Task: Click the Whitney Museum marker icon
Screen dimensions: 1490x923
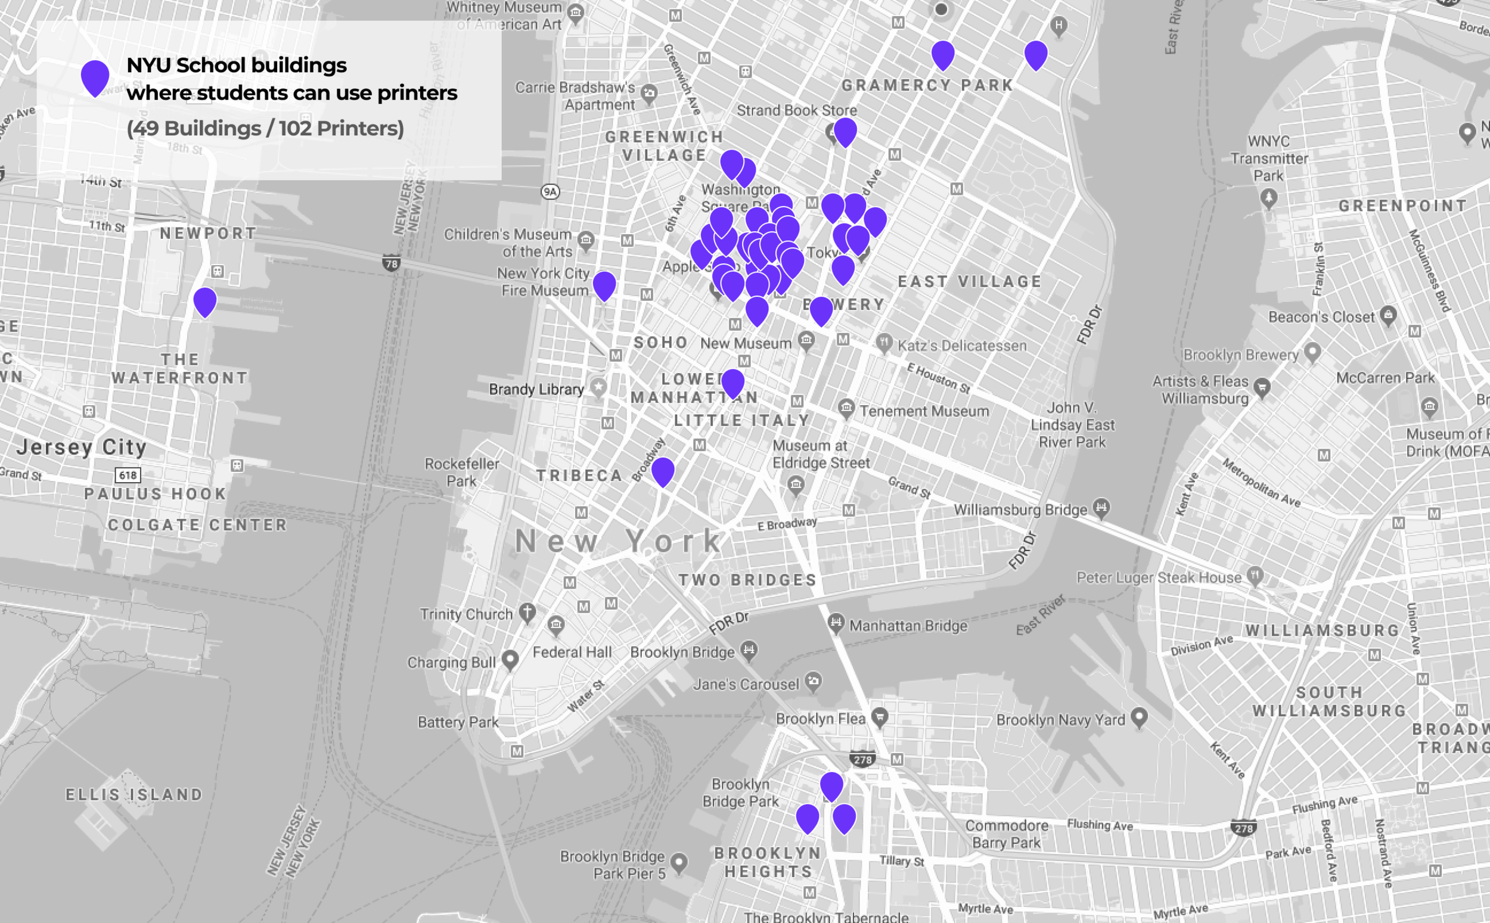Action: (x=575, y=12)
